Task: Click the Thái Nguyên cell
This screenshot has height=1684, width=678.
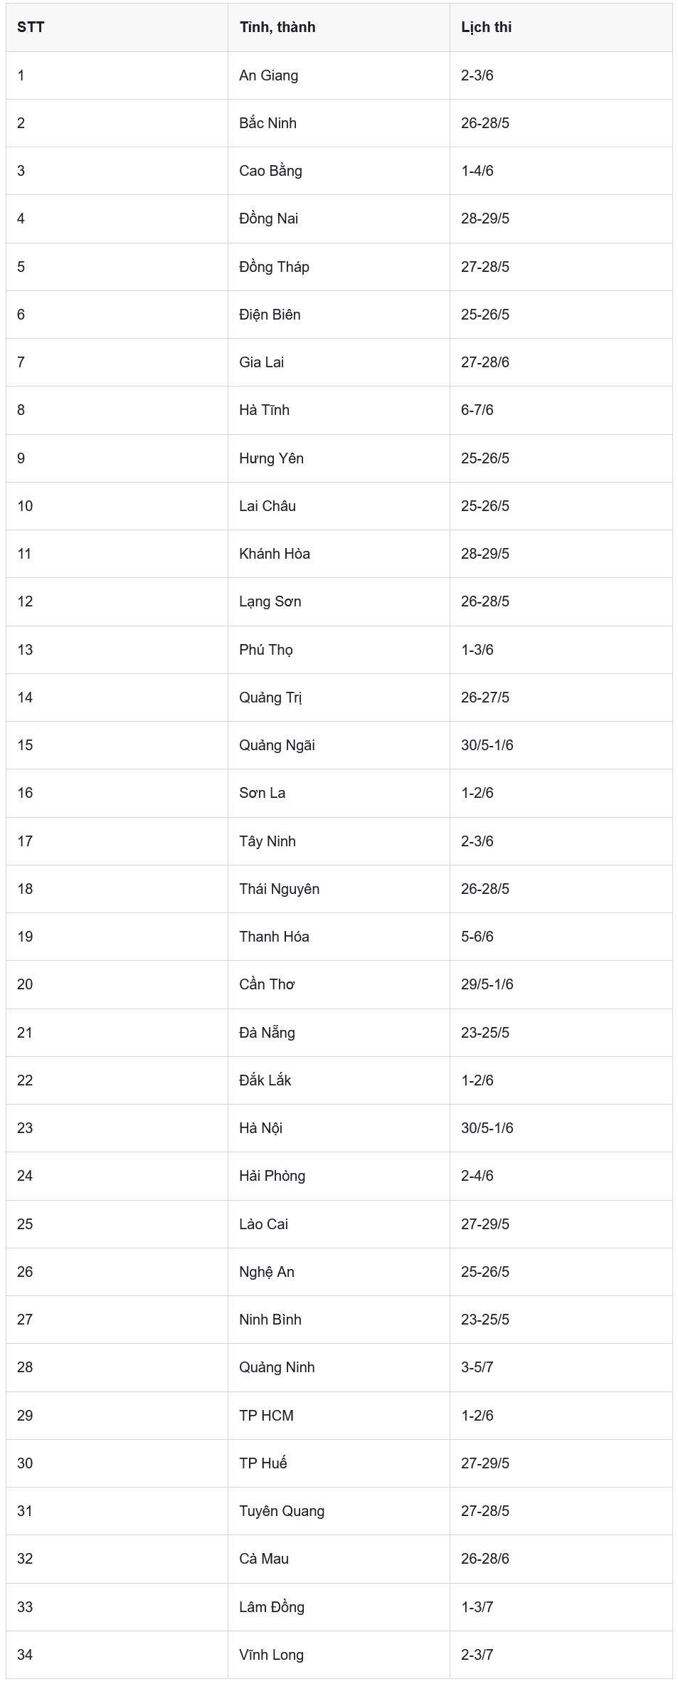Action: [x=339, y=889]
